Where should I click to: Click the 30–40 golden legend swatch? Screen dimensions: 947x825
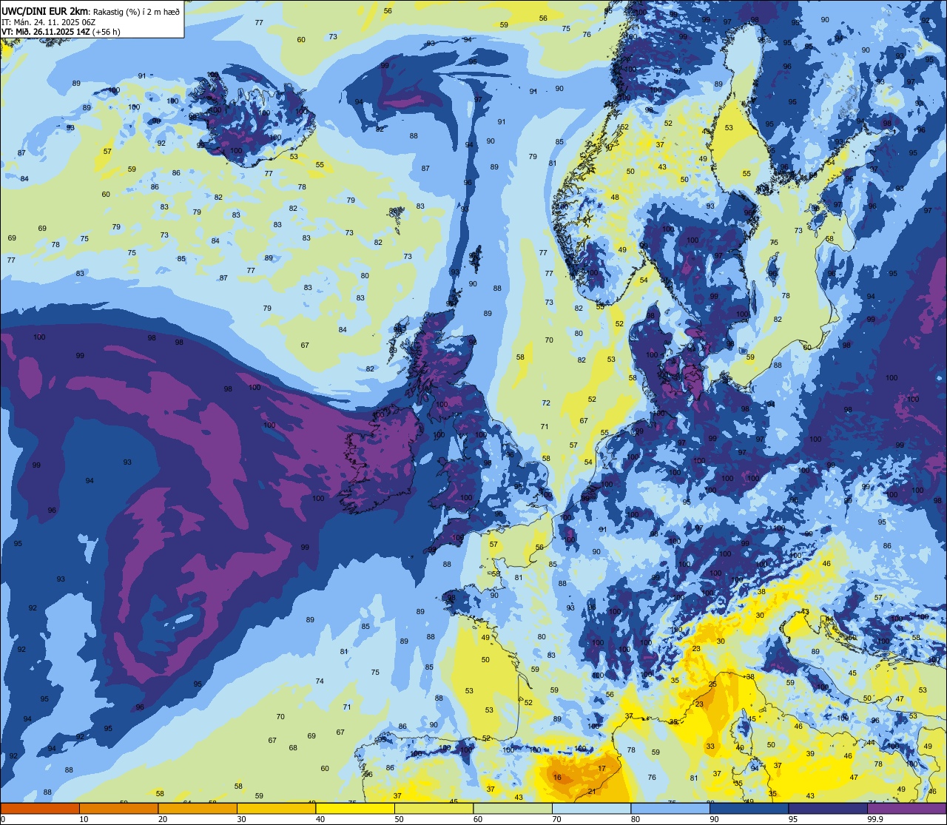[x=276, y=808]
